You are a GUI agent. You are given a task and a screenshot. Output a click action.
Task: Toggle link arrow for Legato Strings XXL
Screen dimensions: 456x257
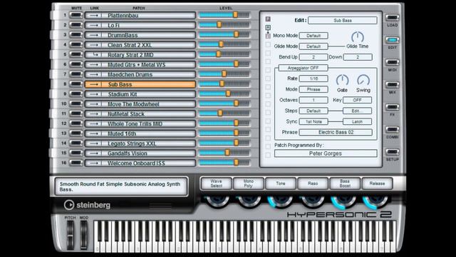pos(93,143)
